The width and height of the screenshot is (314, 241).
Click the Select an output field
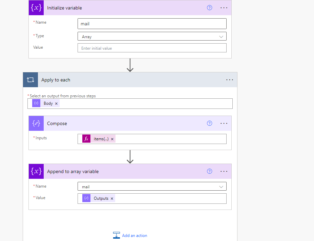point(130,103)
